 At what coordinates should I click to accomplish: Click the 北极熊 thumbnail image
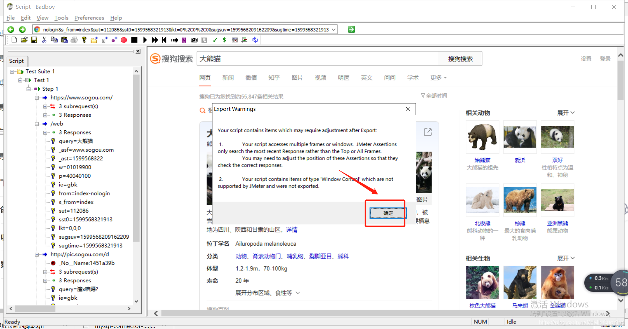click(x=482, y=200)
